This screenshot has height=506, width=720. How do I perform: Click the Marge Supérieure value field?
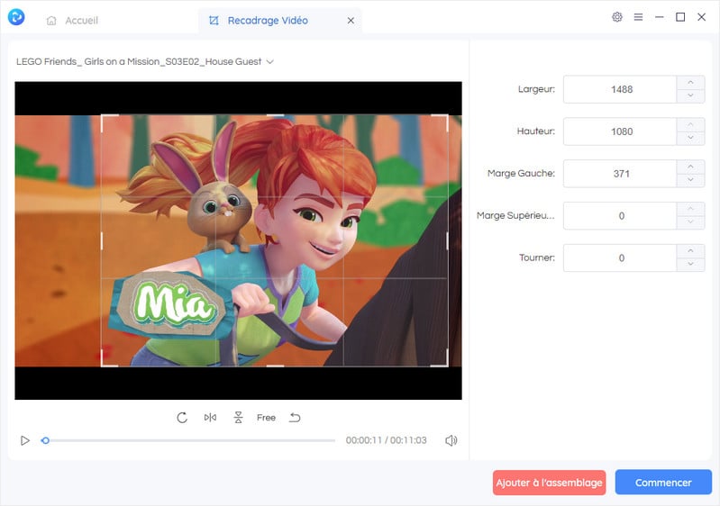point(620,216)
